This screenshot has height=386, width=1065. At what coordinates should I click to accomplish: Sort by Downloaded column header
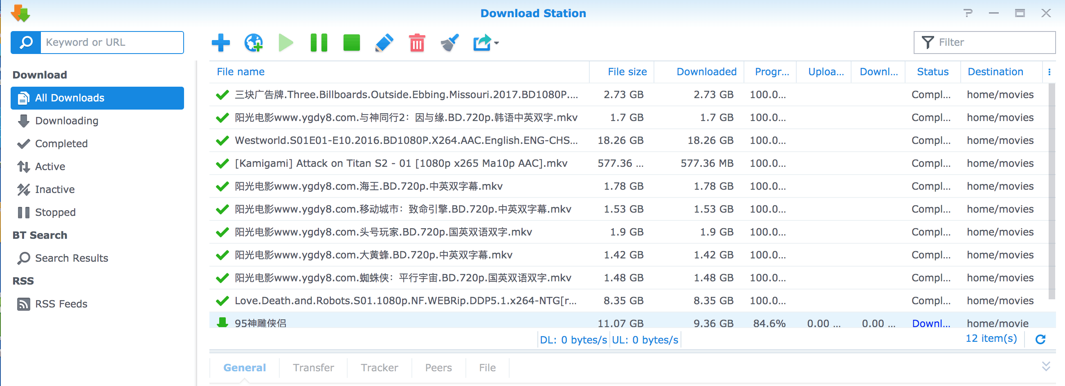tap(699, 72)
